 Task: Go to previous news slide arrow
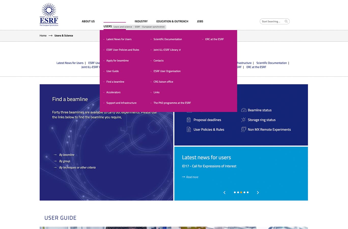point(224,193)
